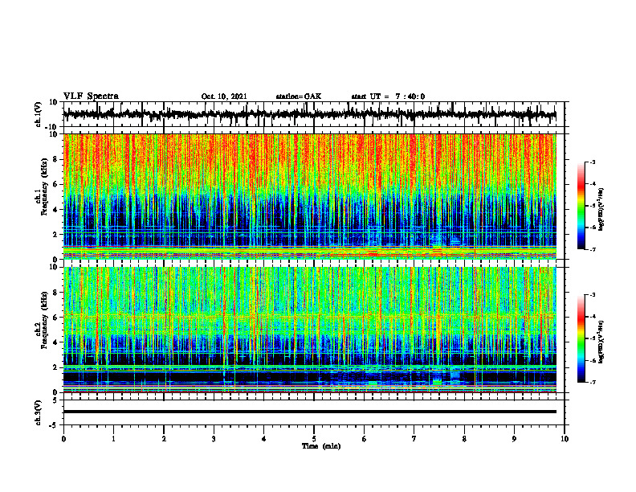Click the "2" kHz tick of ch.2 spectrogram
This screenshot has height=492, width=636.
tap(56, 367)
